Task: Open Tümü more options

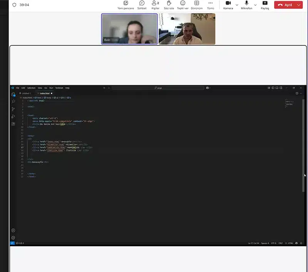Action: pos(210,5)
